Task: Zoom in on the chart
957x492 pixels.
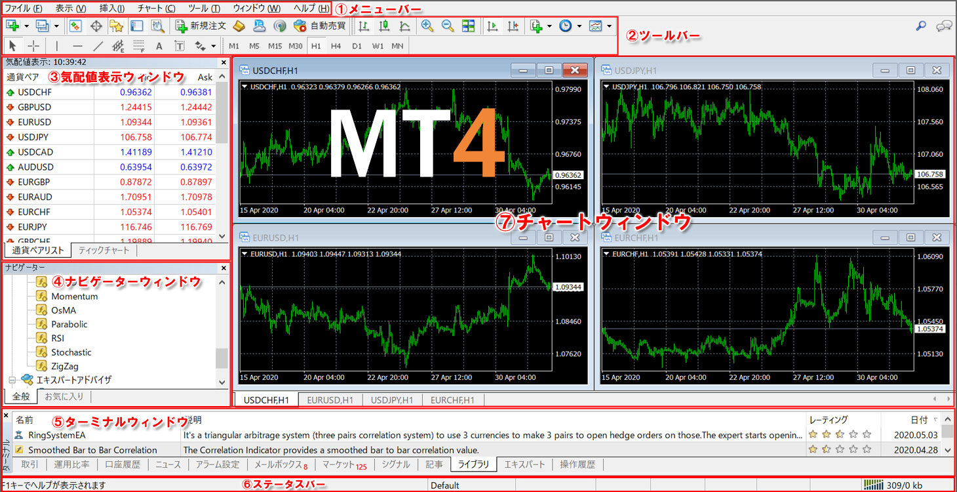Action: pos(427,26)
